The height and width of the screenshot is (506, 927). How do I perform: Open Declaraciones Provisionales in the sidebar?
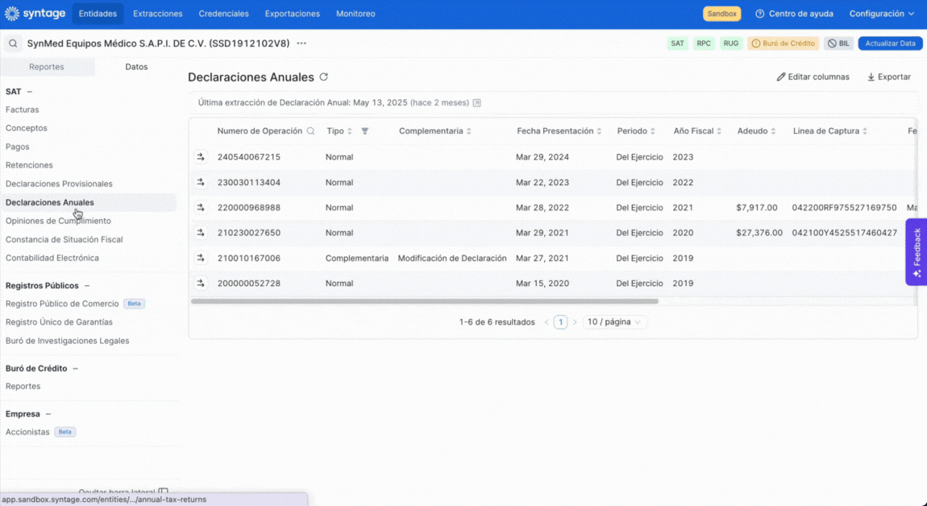pyautogui.click(x=59, y=184)
